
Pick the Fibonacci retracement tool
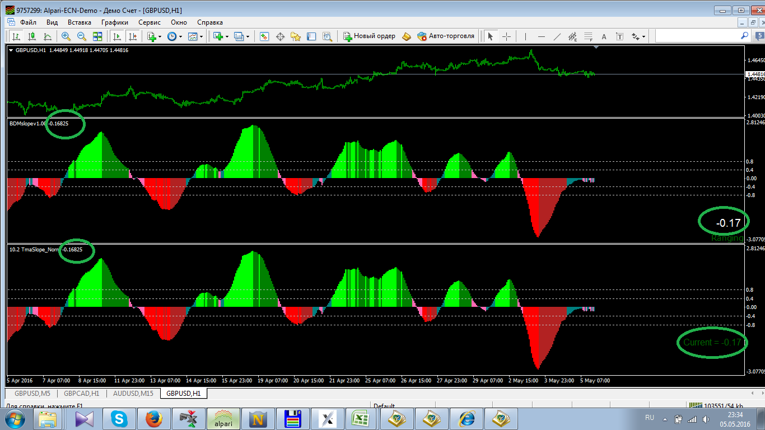(588, 36)
